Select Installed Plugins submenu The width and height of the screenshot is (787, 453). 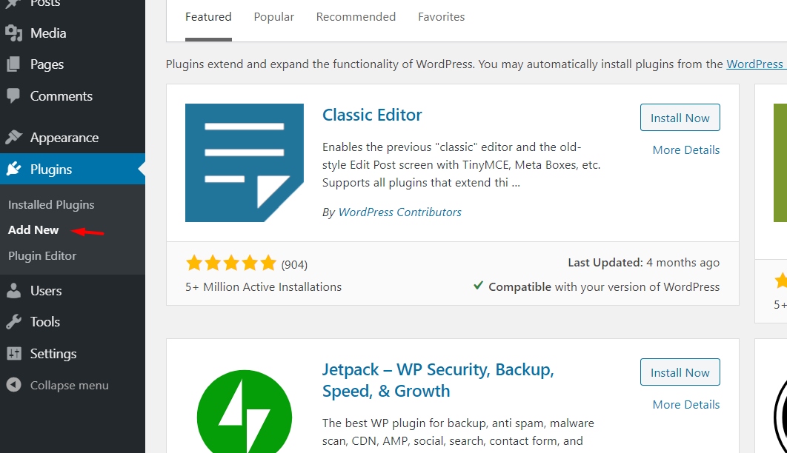(x=51, y=204)
